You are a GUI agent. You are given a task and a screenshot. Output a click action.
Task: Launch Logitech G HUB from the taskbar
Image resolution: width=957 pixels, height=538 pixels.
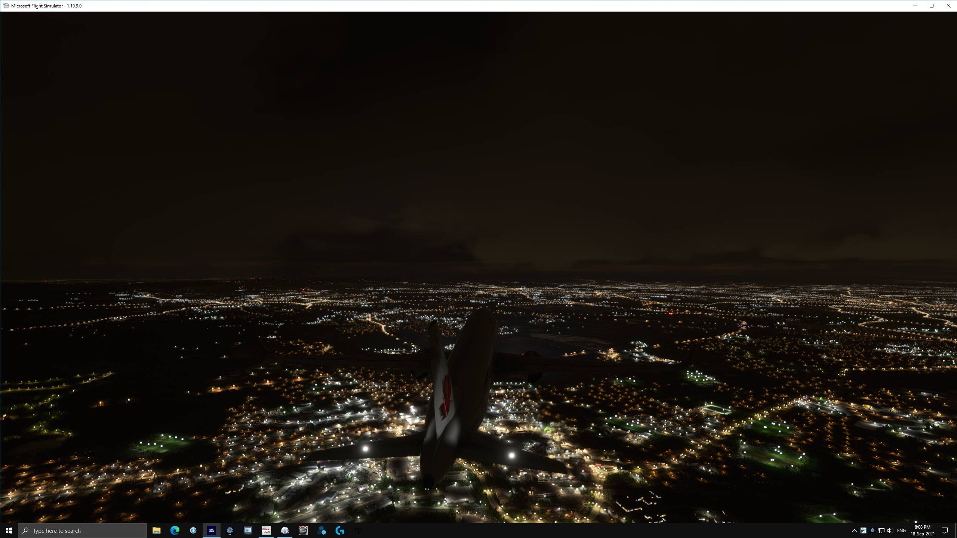coord(340,531)
